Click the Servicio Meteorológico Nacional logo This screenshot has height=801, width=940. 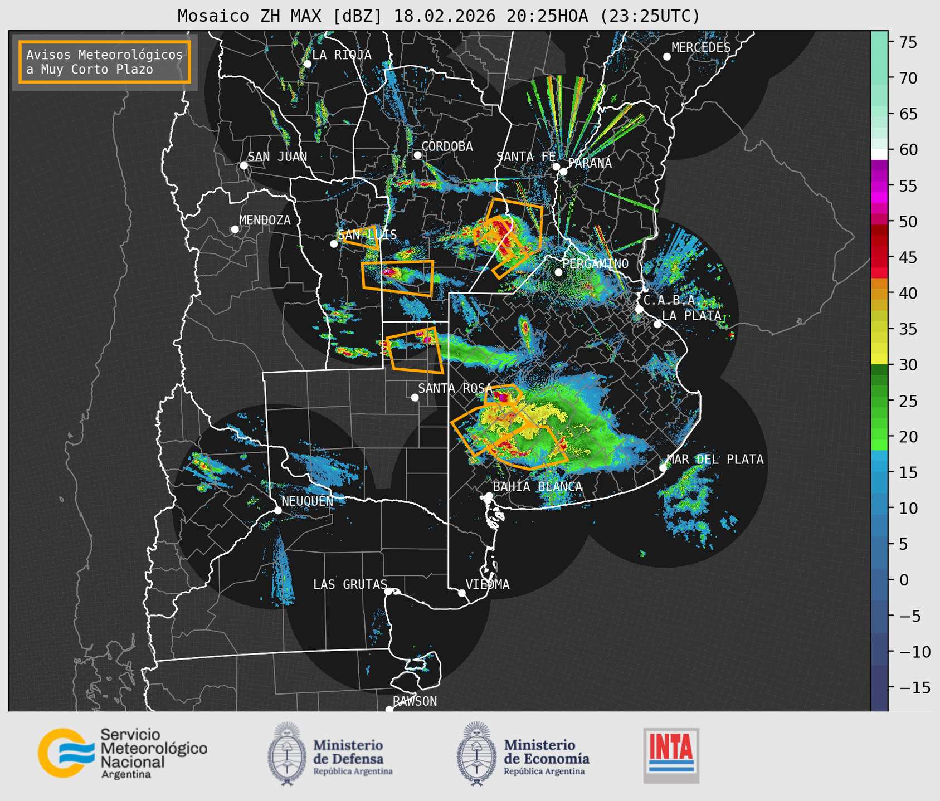[x=122, y=753]
